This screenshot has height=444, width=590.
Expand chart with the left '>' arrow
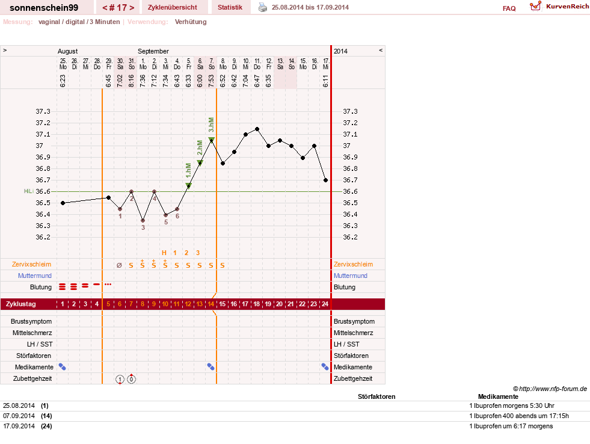pyautogui.click(x=5, y=50)
